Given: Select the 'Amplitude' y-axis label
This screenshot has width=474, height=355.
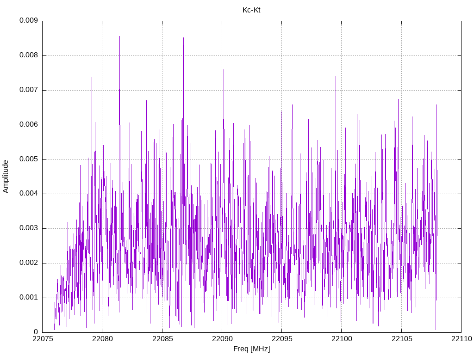Looking at the screenshot, I should click(6, 177).
